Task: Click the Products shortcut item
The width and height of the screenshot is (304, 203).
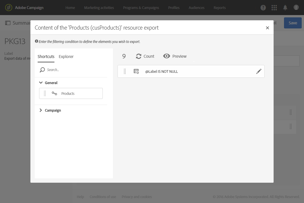Action: pyautogui.click(x=71, y=93)
